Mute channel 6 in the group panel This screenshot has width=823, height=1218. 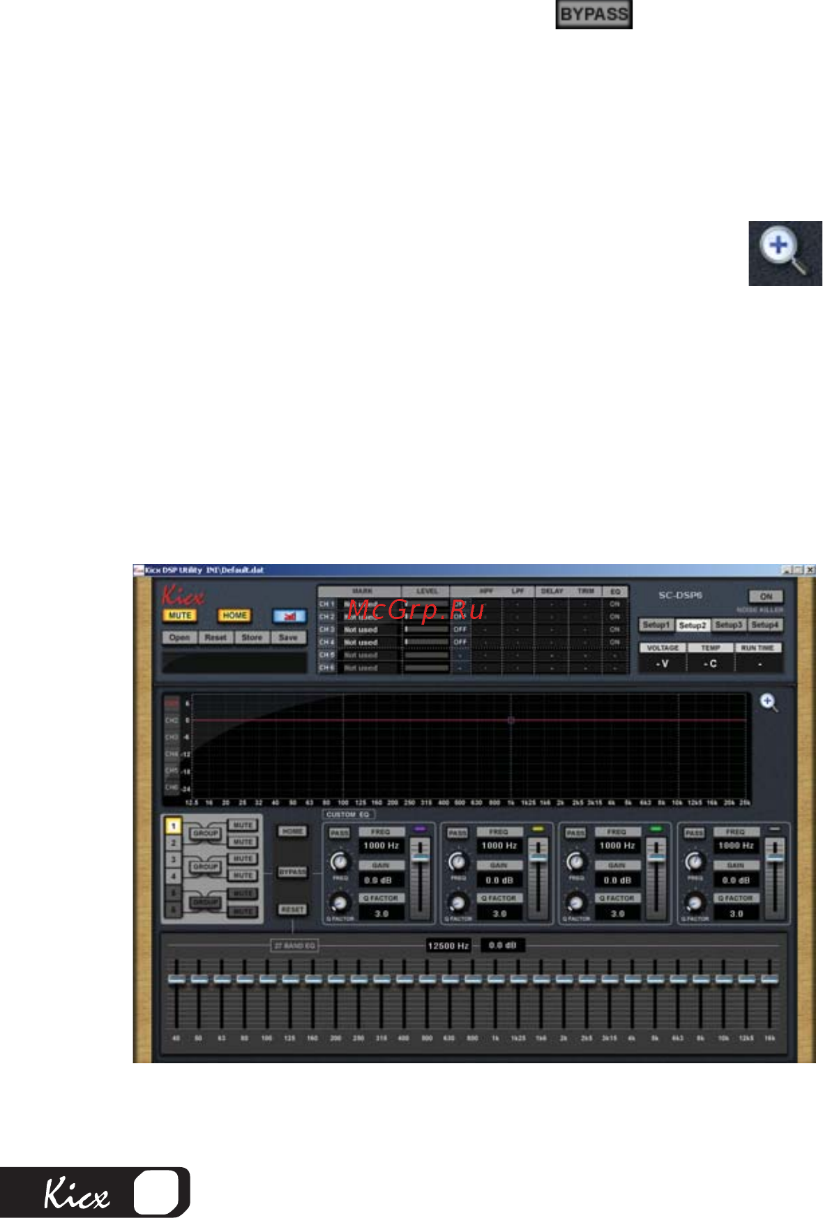[x=243, y=911]
